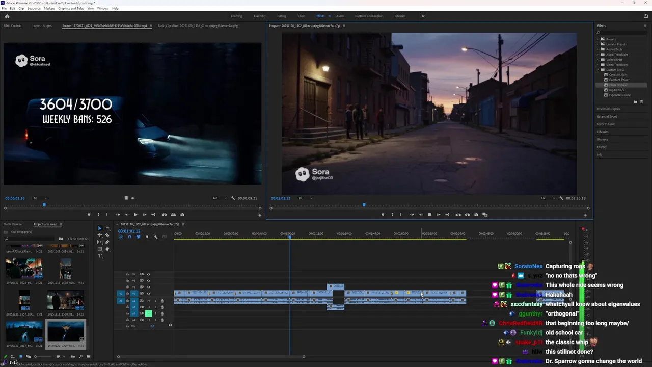Unmute the highlighted A3 audio track

(149, 313)
